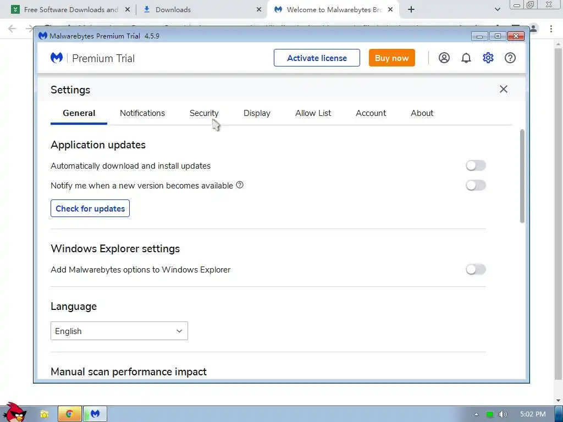Maximize the Malwarebytes window

[x=497, y=36]
